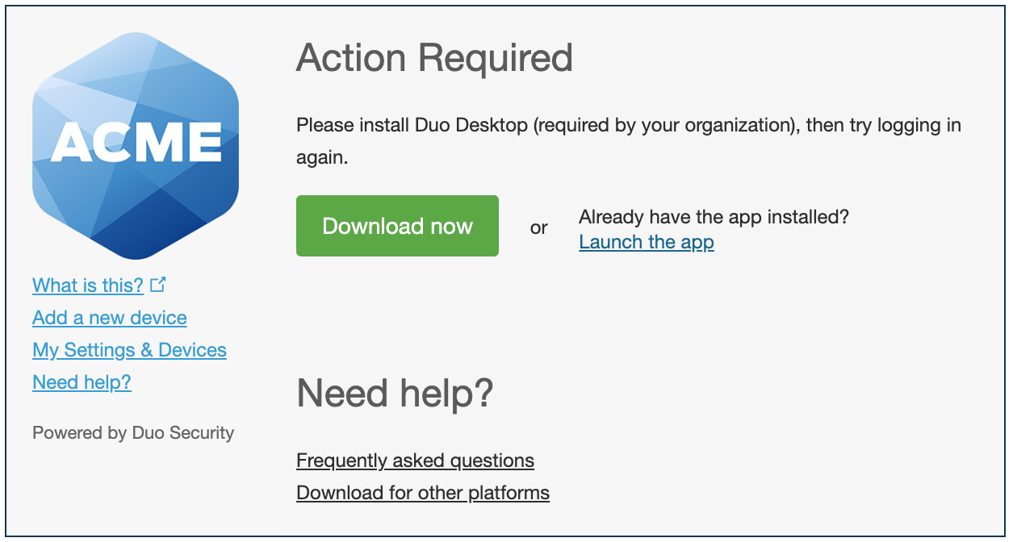This screenshot has width=1017, height=542.
Task: Click Already have the app installed text
Action: tap(714, 217)
